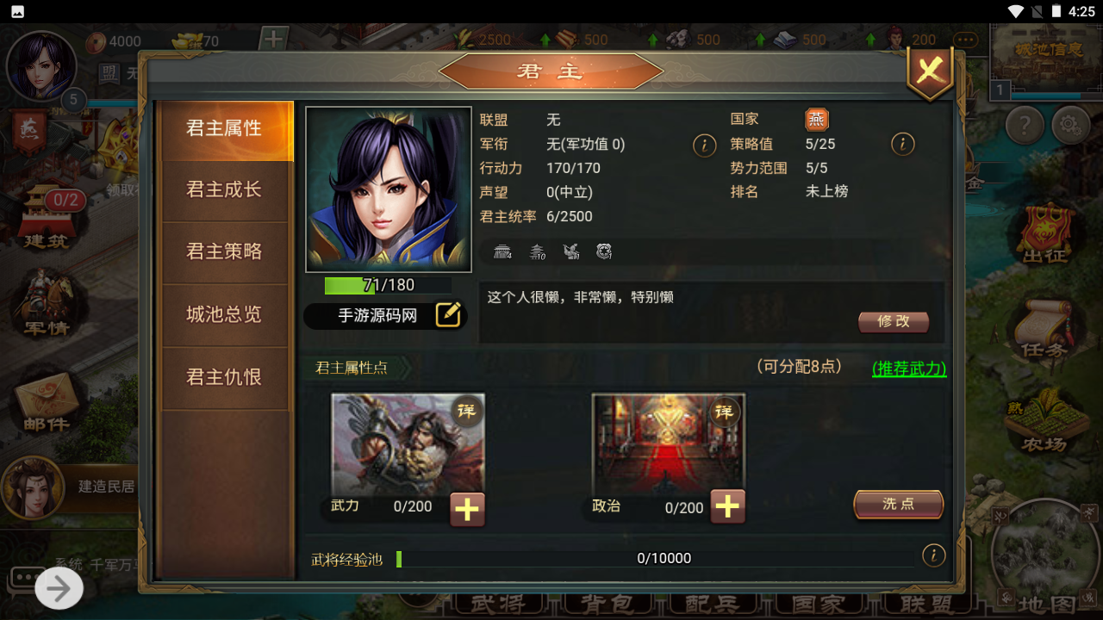
Task: Open the 君主仇恨 tab
Action: [224, 377]
